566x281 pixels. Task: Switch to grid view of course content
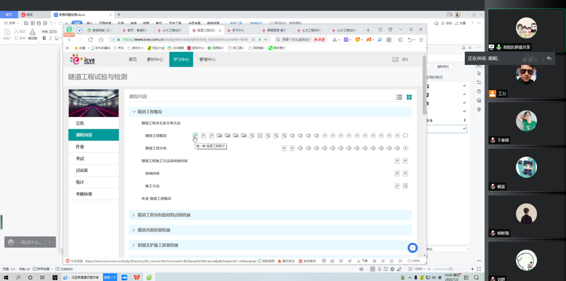point(409,97)
